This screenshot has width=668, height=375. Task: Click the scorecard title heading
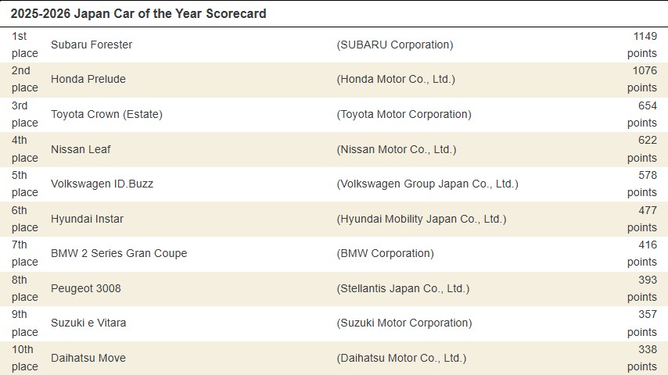tap(138, 13)
